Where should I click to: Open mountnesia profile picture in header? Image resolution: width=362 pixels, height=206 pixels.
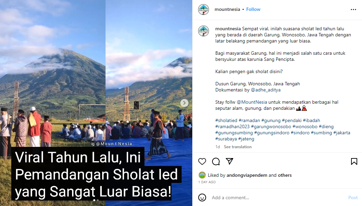(204, 10)
